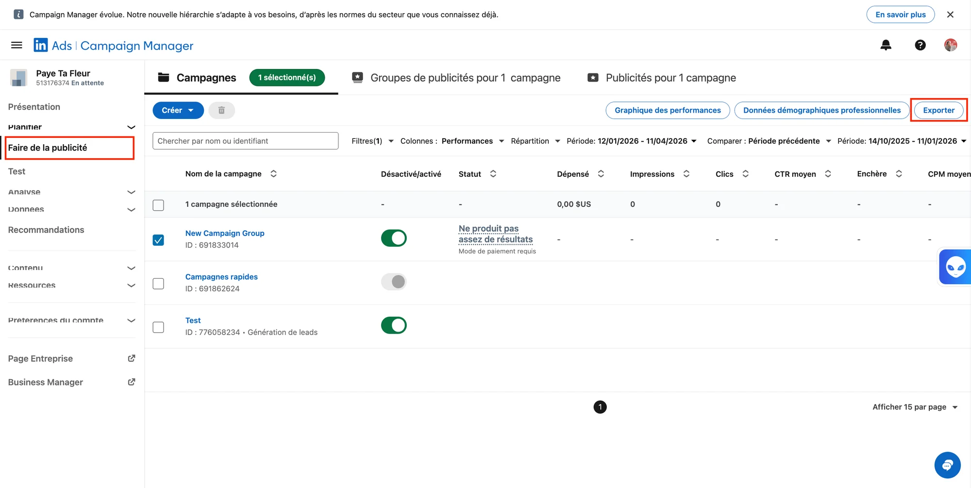This screenshot has height=488, width=971.
Task: Sort the Enchère column
Action: coord(899,174)
